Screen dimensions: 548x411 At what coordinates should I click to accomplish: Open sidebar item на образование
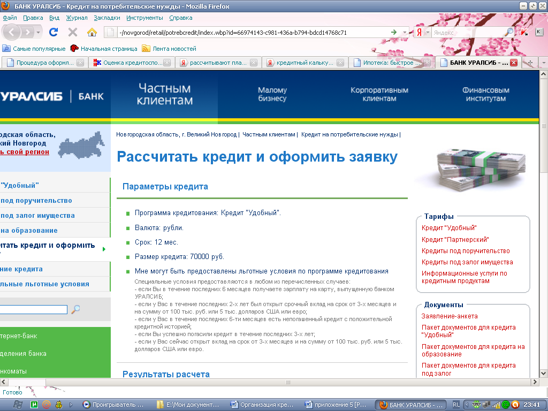29,231
